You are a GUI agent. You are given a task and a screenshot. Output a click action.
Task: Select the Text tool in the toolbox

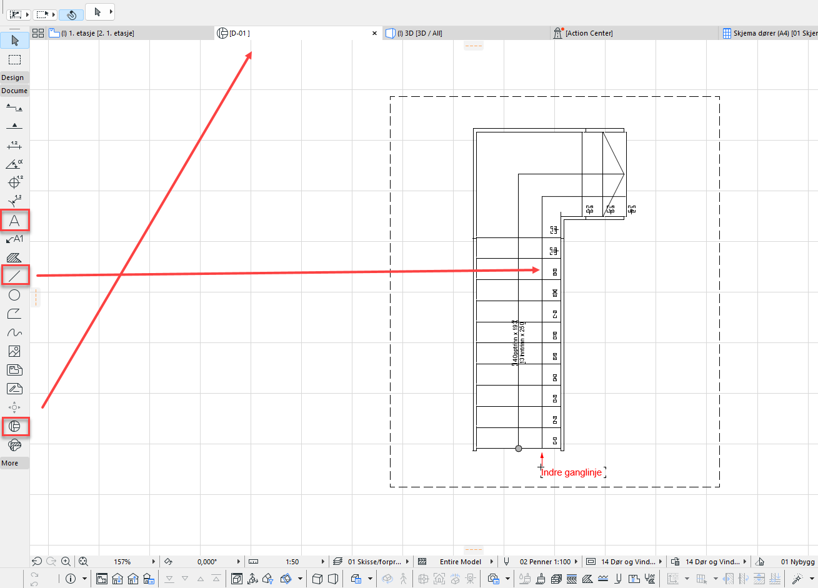point(14,221)
